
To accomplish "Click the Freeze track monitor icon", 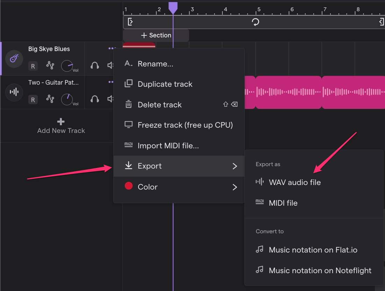I will coord(128,125).
